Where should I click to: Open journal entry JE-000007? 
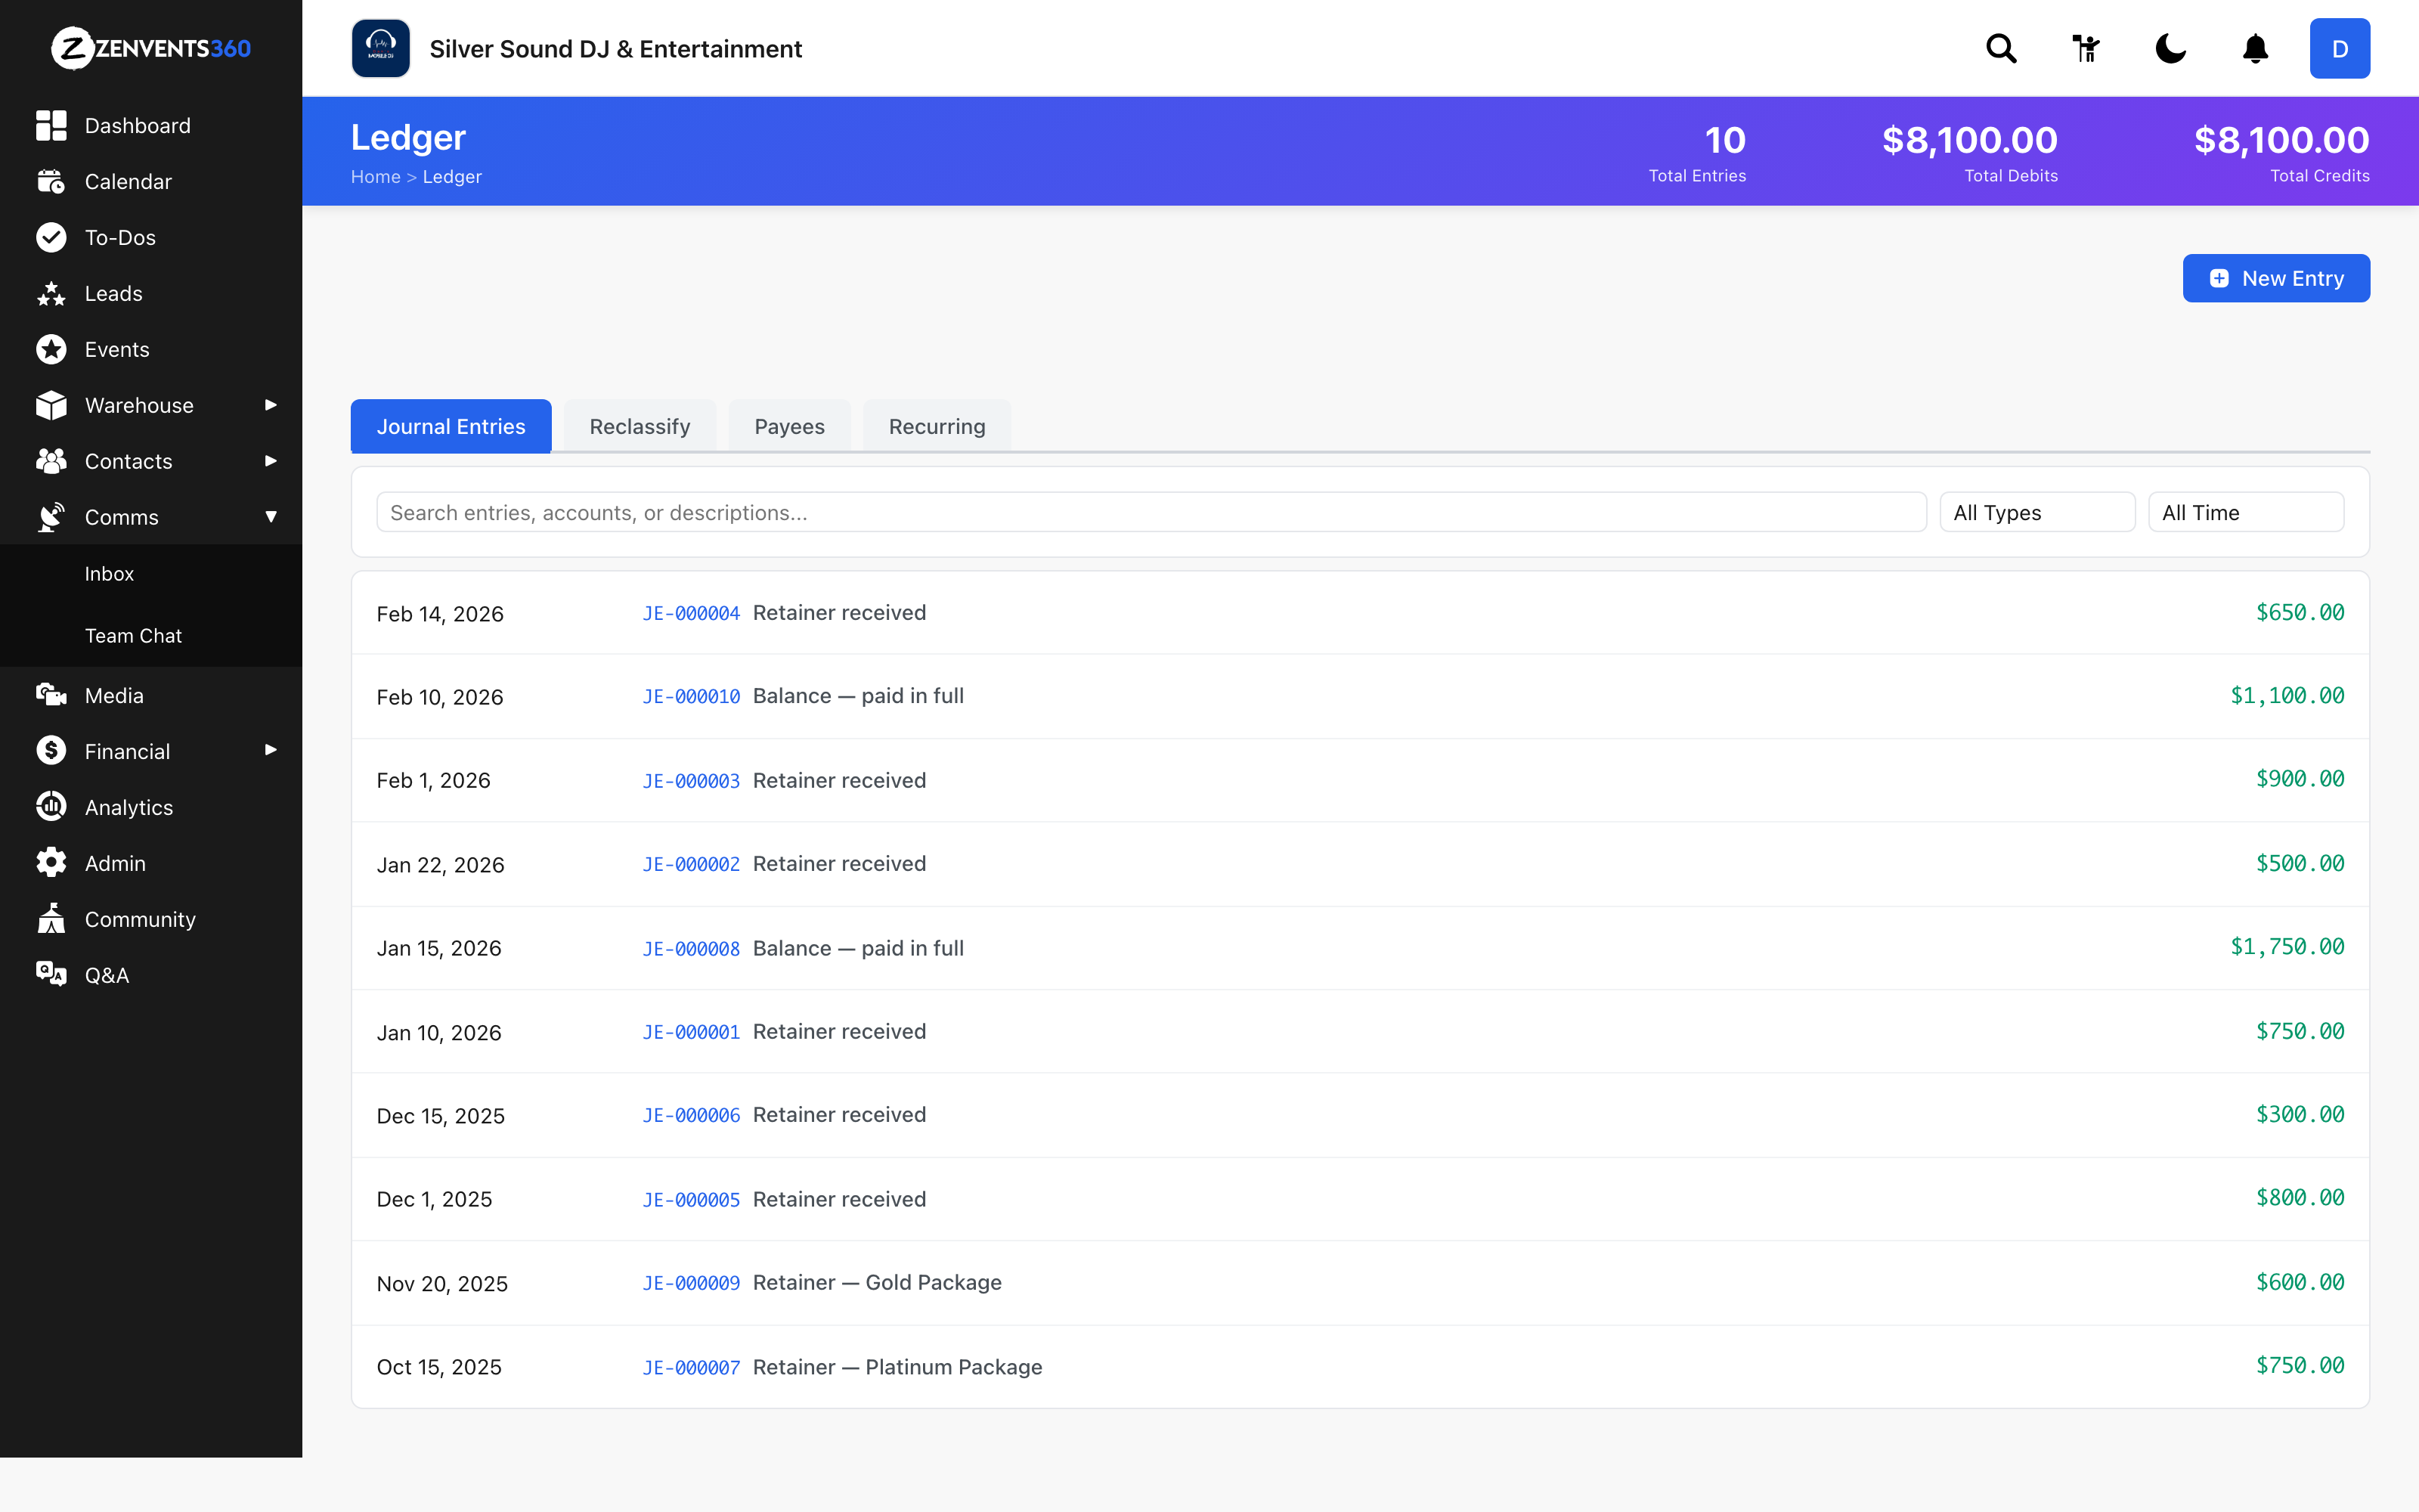(691, 1367)
